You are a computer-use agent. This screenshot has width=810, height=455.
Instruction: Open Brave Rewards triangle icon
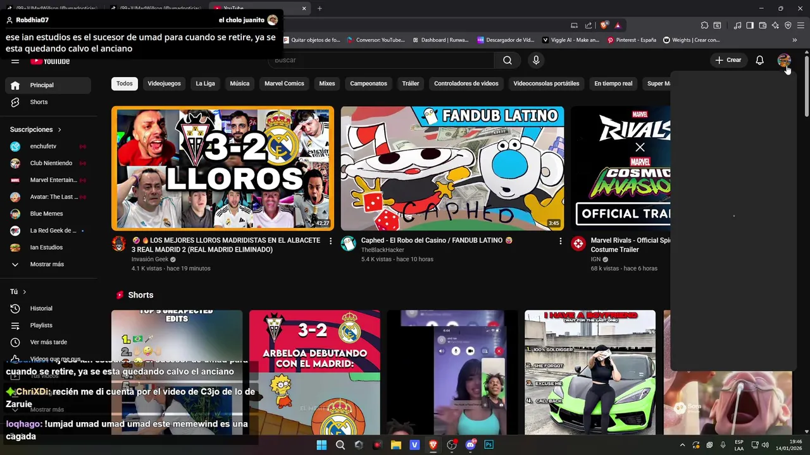pos(618,25)
